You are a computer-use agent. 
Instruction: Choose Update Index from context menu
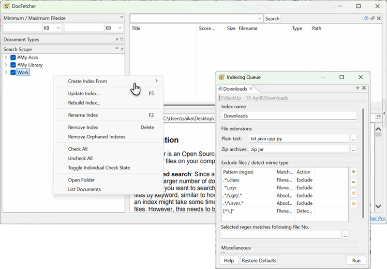[x=108, y=93]
